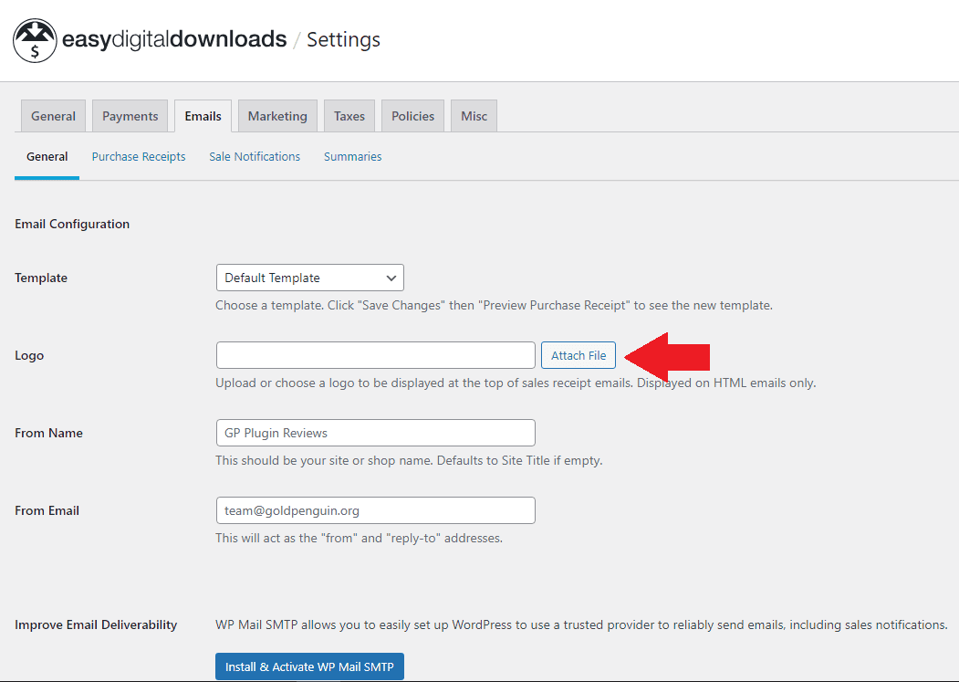959x682 pixels.
Task: Switch to the Misc tab
Action: [x=474, y=116]
